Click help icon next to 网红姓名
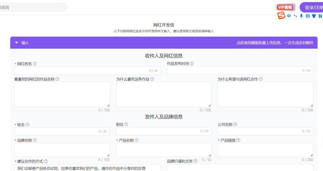Image resolution: width=323 pixels, height=171 pixels. (x=35, y=64)
